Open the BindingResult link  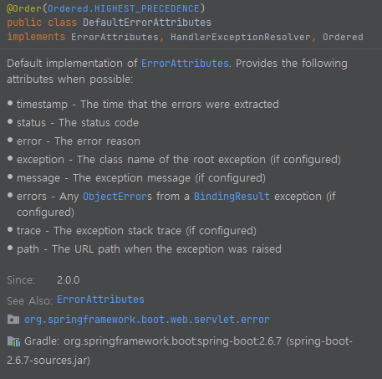(232, 197)
